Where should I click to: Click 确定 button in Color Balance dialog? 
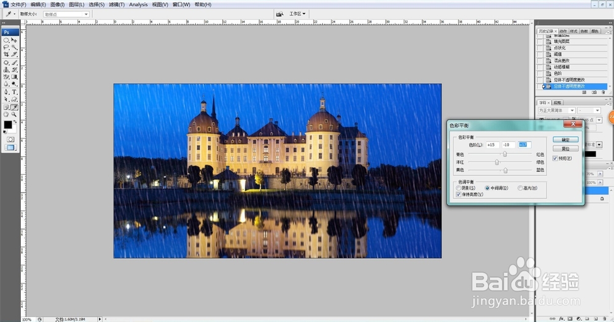pyautogui.click(x=565, y=139)
